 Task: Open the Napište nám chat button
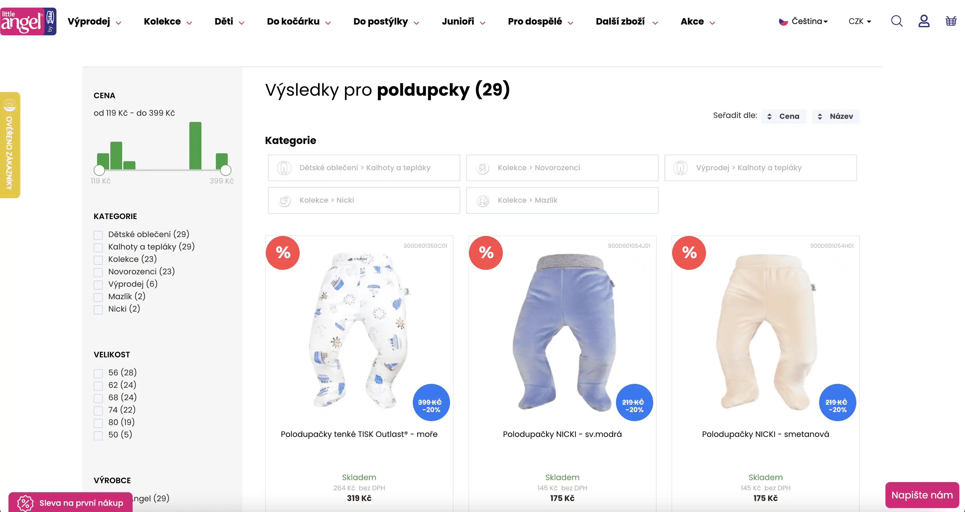[922, 495]
